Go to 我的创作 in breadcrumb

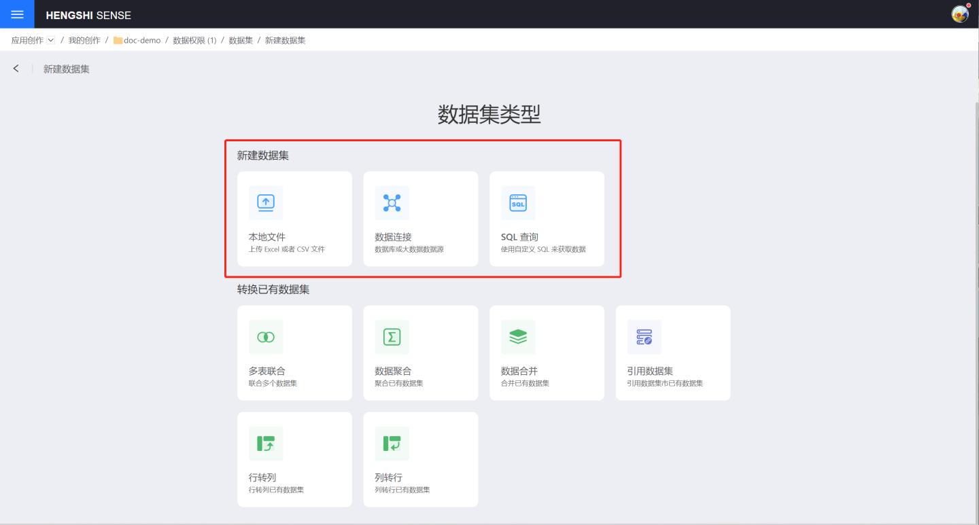[84, 40]
